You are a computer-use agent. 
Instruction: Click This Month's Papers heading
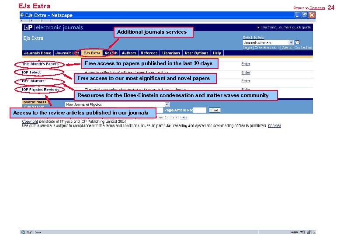(40, 64)
